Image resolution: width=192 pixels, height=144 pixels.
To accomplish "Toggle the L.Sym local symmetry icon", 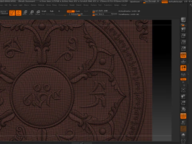I will pyautogui.click(x=183, y=75).
